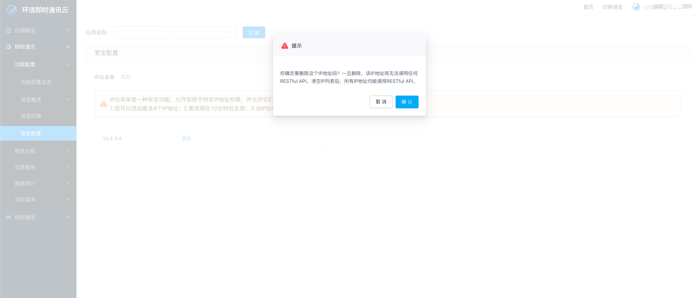The height and width of the screenshot is (298, 698).
Task: Confirm deletion with 确认 button
Action: (x=406, y=102)
